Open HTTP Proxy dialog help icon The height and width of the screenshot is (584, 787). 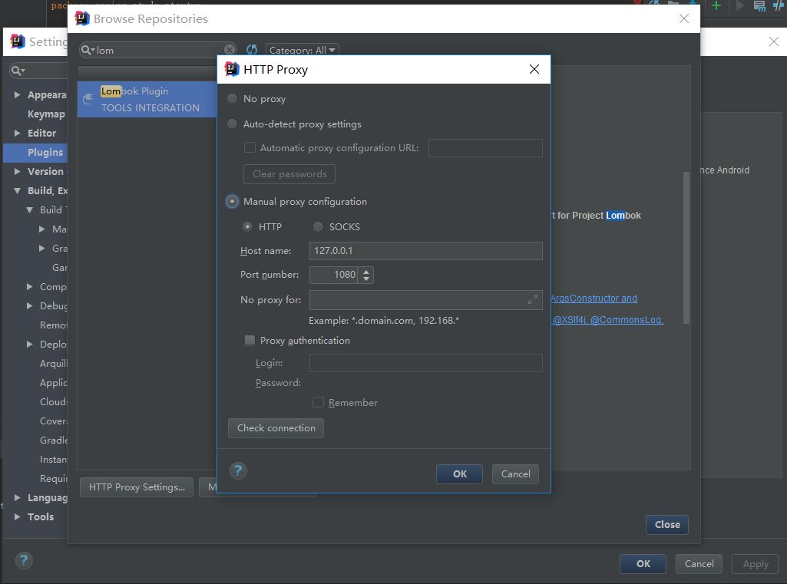click(239, 470)
